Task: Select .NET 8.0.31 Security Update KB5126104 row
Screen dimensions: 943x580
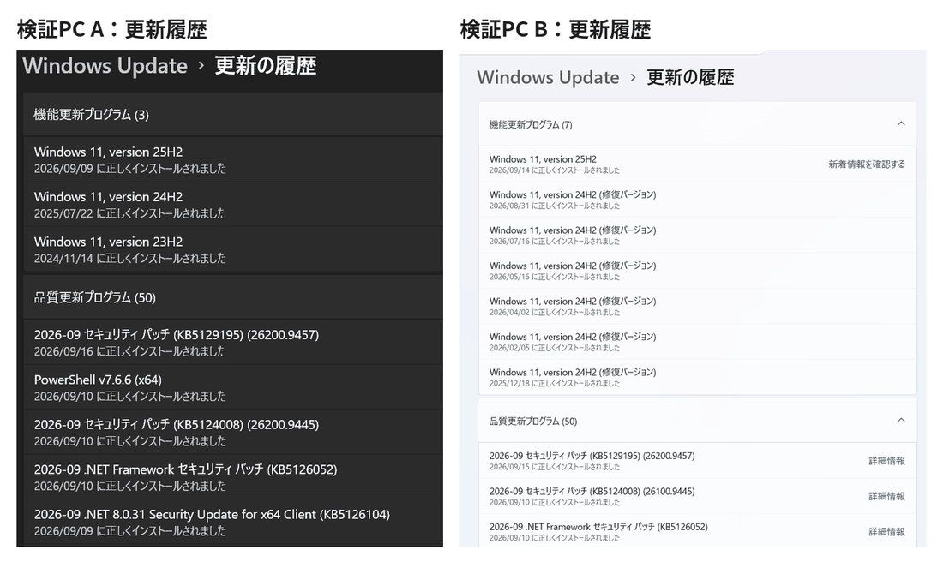Action: click(x=233, y=523)
